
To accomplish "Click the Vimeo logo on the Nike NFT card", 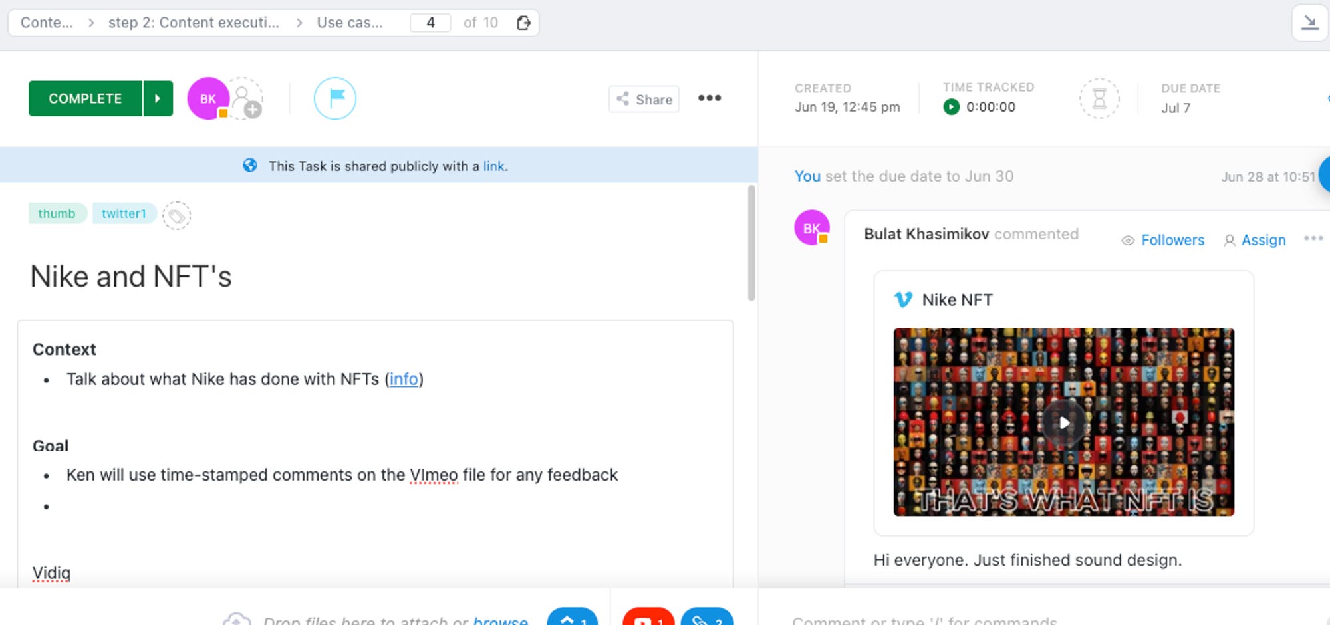I will pyautogui.click(x=903, y=299).
